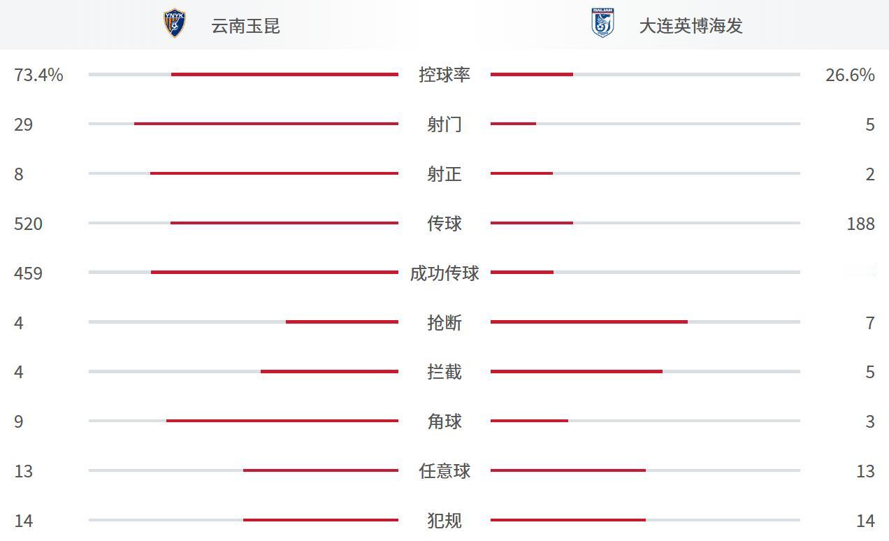
Task: Click the 拦截 stat label
Action: click(x=444, y=373)
